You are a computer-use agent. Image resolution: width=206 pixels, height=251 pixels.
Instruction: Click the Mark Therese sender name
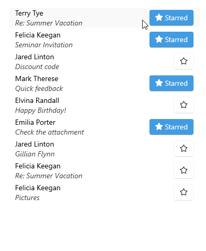[x=37, y=78]
